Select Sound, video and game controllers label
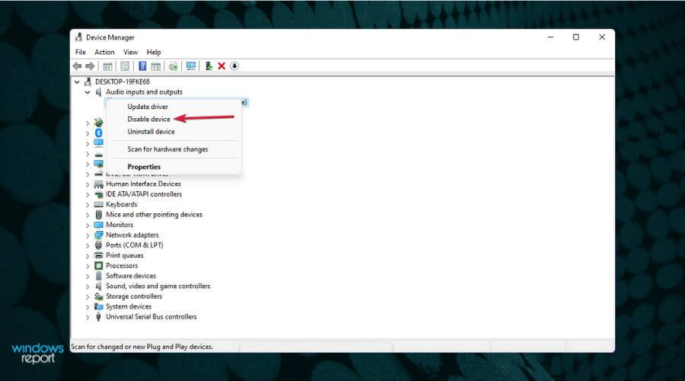The width and height of the screenshot is (685, 381). click(158, 286)
